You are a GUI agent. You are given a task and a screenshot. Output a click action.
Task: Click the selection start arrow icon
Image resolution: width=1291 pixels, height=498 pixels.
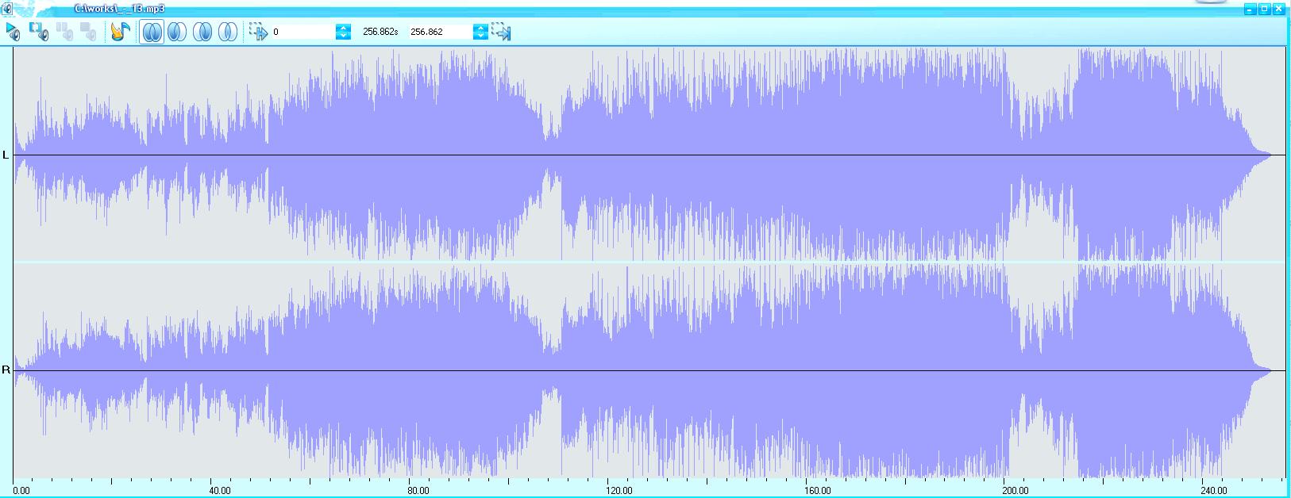click(x=258, y=32)
